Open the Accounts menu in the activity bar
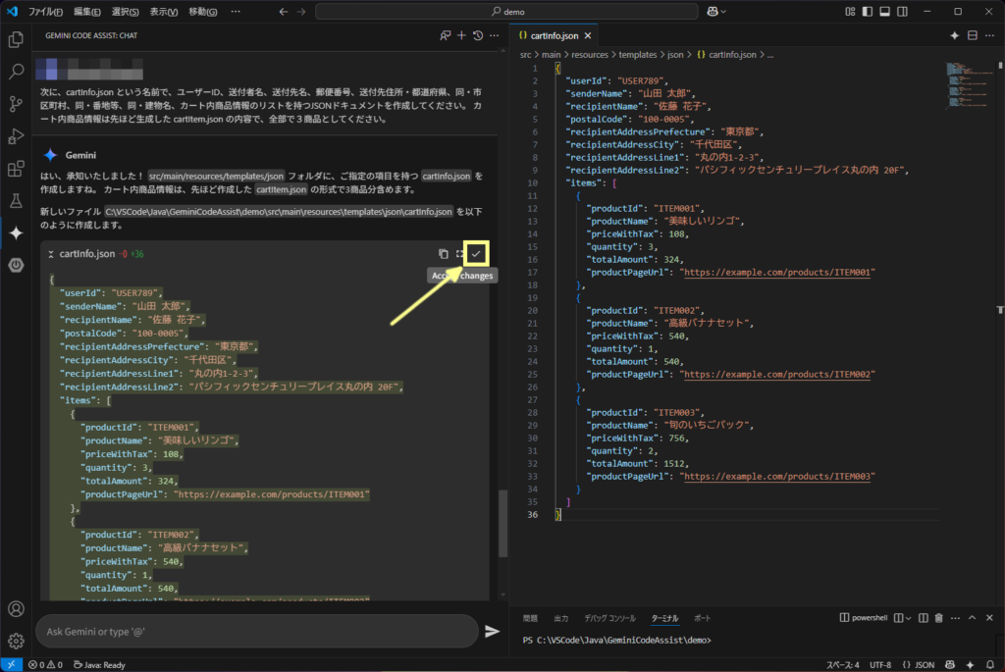The image size is (1005, 672). (16, 608)
